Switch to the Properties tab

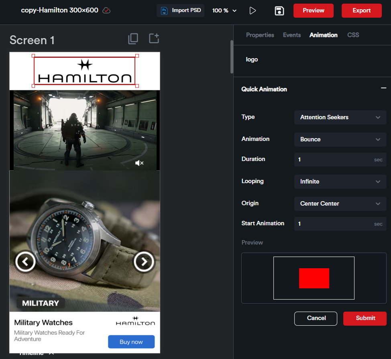pyautogui.click(x=260, y=35)
